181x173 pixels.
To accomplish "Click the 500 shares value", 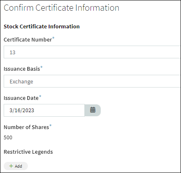I will click(x=8, y=137).
